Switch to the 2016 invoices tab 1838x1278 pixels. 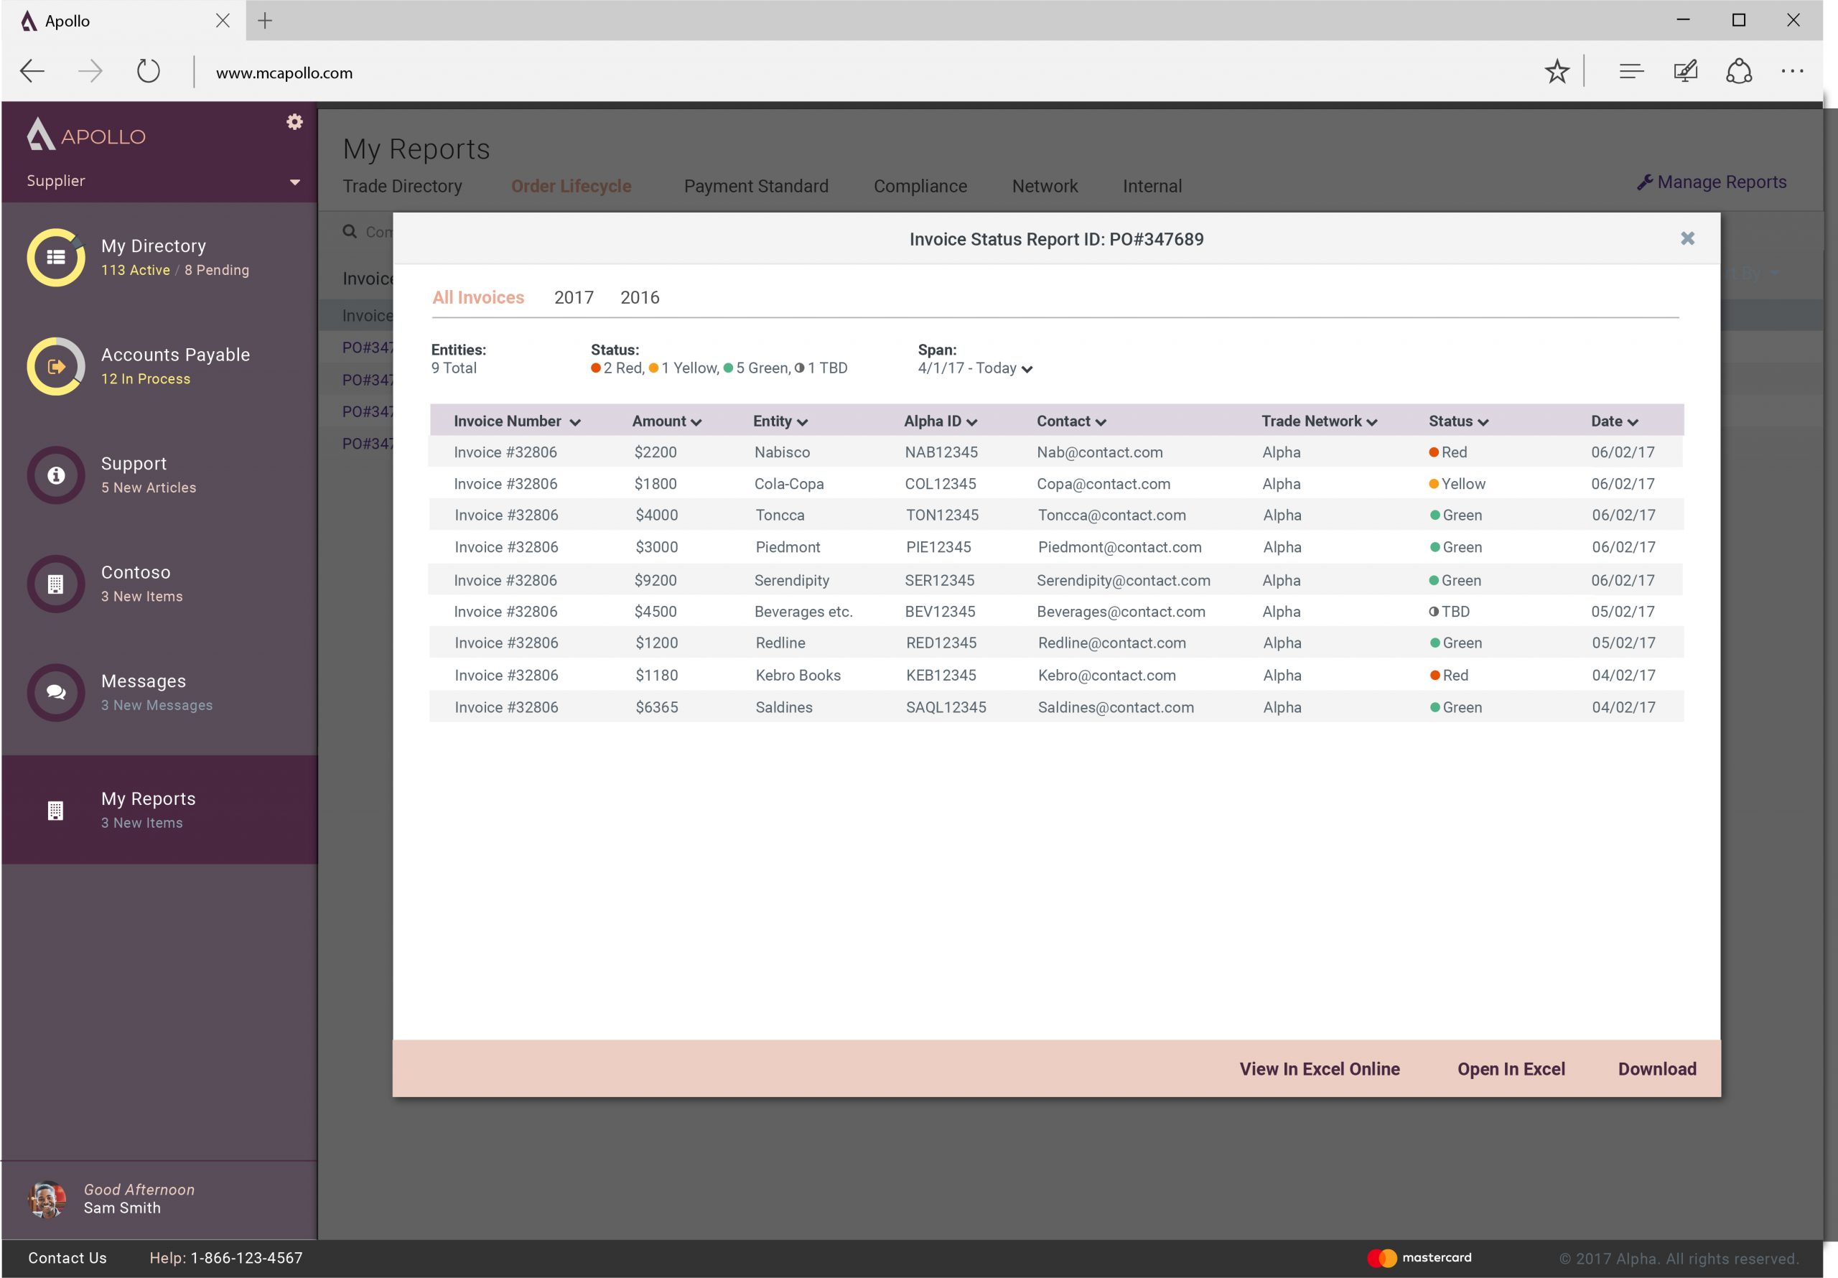tap(639, 298)
